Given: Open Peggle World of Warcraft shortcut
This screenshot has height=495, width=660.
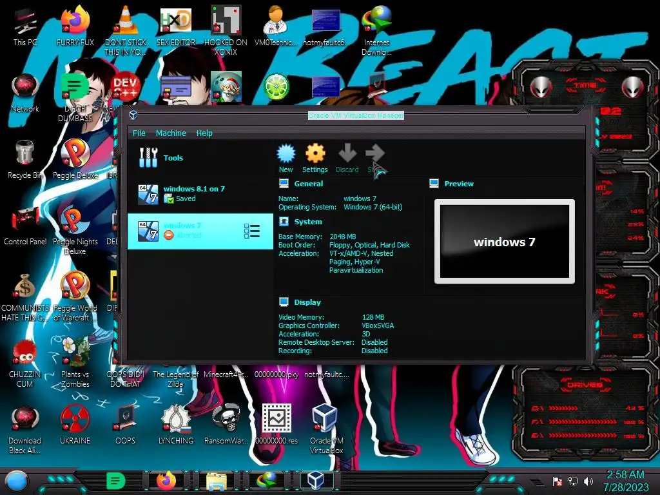Looking at the screenshot, I should coord(75,296).
